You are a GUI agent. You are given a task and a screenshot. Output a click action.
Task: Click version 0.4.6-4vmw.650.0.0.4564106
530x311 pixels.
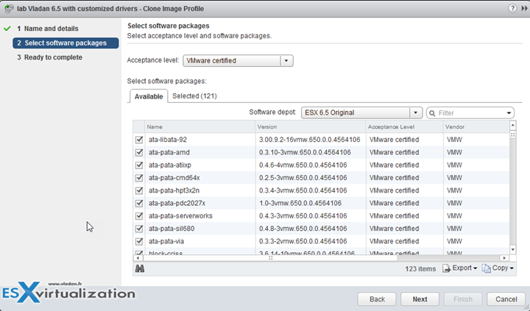tap(303, 165)
